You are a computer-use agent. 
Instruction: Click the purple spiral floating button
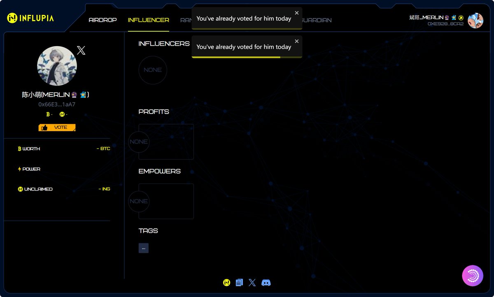coord(473,276)
